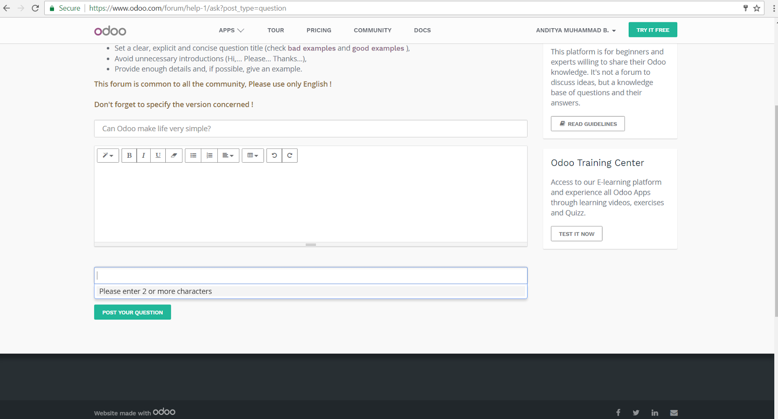Open the TOUR page
The image size is (778, 419).
(x=276, y=30)
